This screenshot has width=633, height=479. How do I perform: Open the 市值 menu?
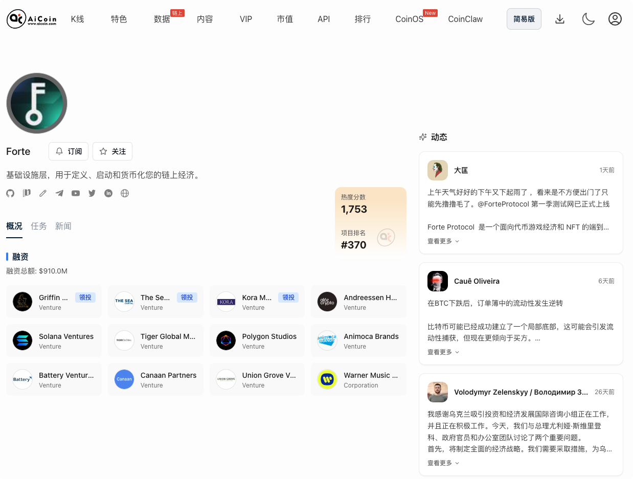(x=285, y=19)
